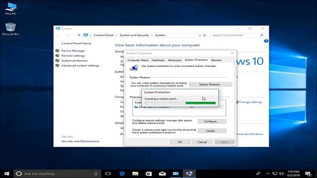Switch to the Advanced tab
Screen dimensions: 317x178
pyautogui.click(x=174, y=60)
